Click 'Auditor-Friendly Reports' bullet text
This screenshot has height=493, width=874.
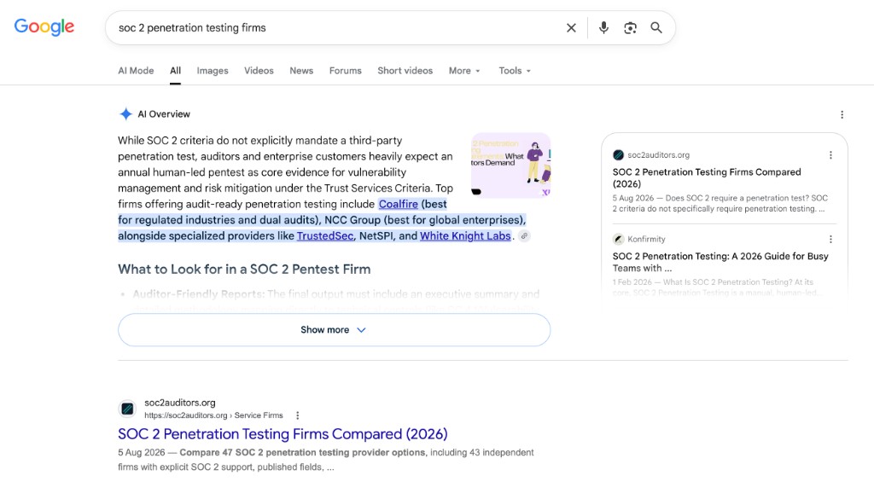tap(198, 294)
